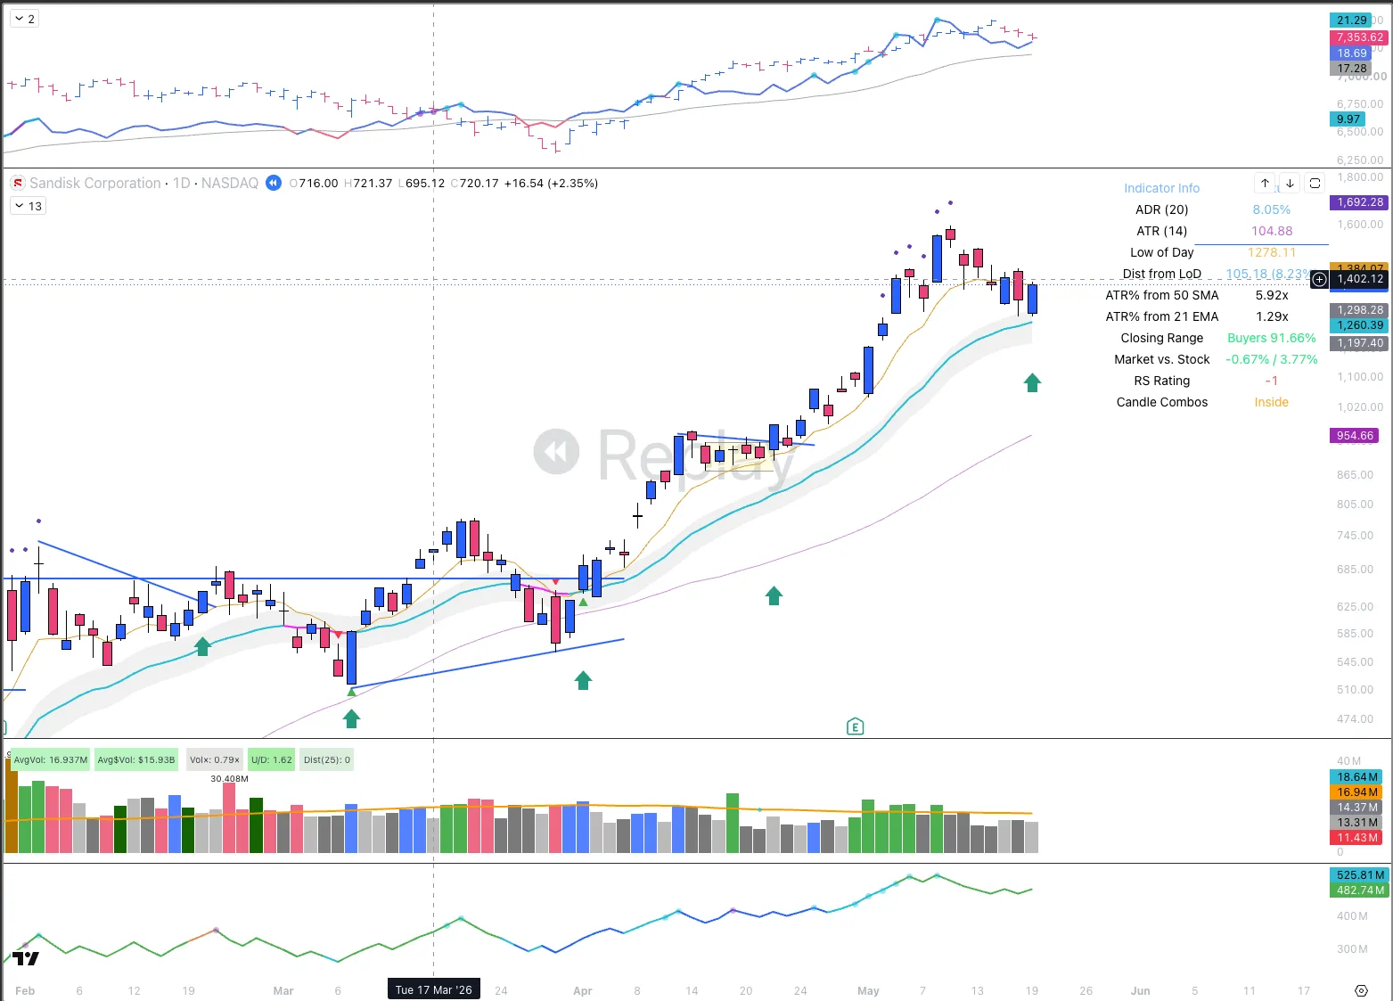Click the plus icon beside the 1,402.12 price
This screenshot has height=1001, width=1393.
[x=1319, y=279]
